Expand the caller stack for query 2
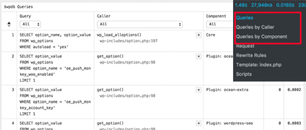 198,56
